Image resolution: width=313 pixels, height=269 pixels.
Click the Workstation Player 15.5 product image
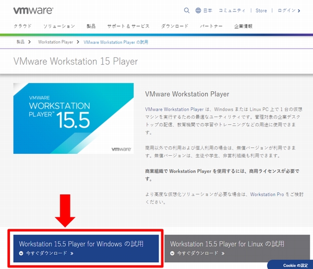coord(74,118)
